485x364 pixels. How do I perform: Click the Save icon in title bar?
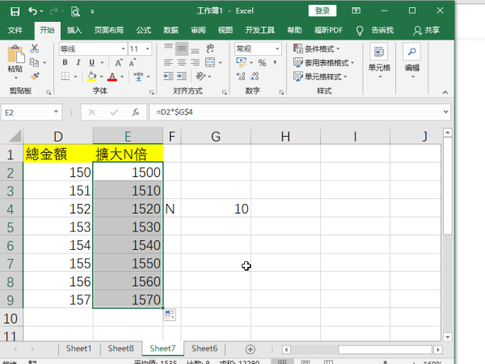15,11
